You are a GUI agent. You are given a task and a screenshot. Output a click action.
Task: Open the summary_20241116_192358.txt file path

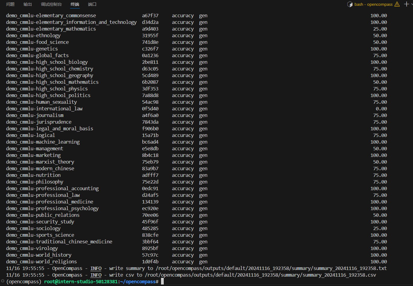point(271,268)
